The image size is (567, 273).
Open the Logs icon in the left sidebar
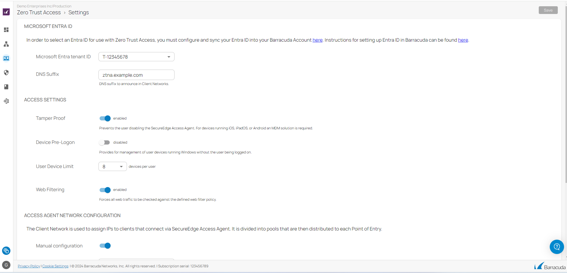(x=6, y=87)
